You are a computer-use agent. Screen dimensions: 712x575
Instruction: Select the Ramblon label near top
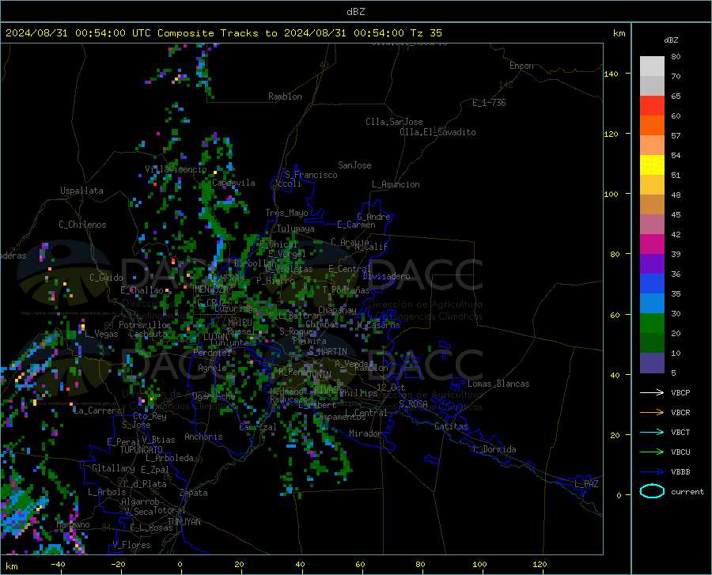[x=285, y=96]
